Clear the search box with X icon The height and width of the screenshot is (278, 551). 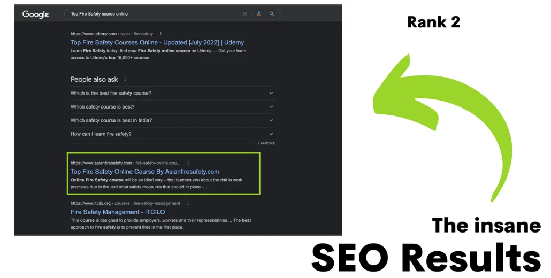coord(245,14)
